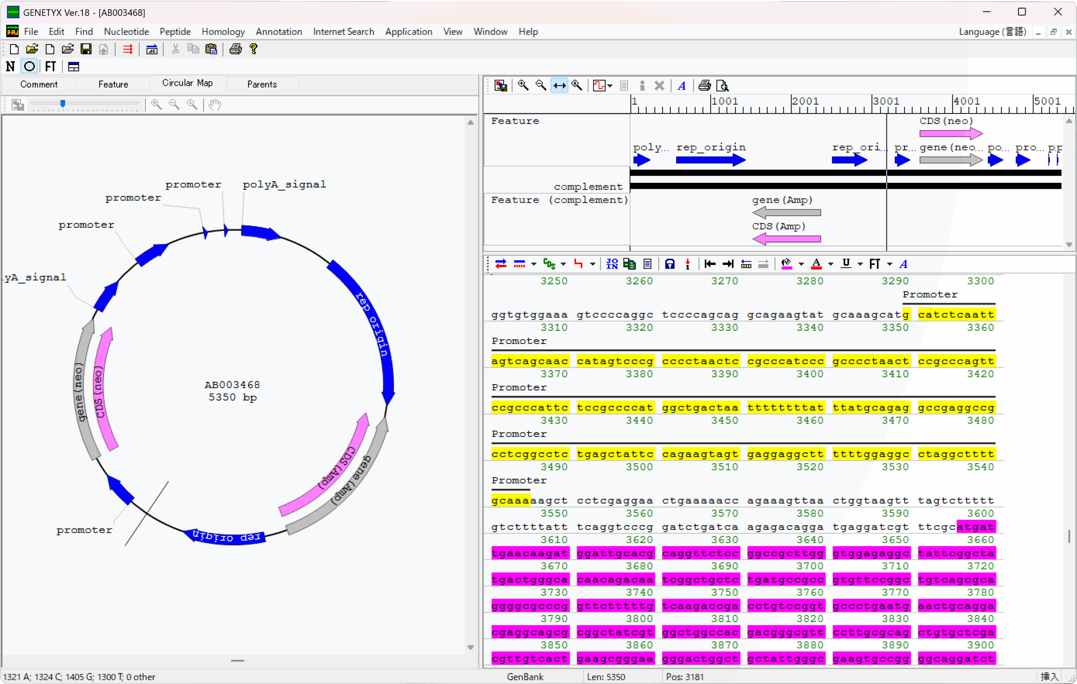Jump to sequence start arrow icon
Screen dimensions: 1077x684
709,264
